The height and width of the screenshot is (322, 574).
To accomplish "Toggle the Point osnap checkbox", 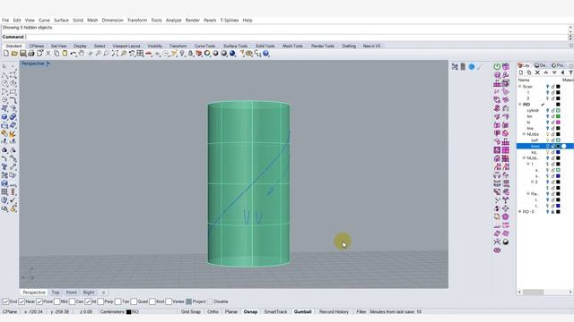I will [39, 301].
